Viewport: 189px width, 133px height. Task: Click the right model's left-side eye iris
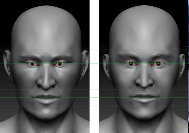pos(131,64)
